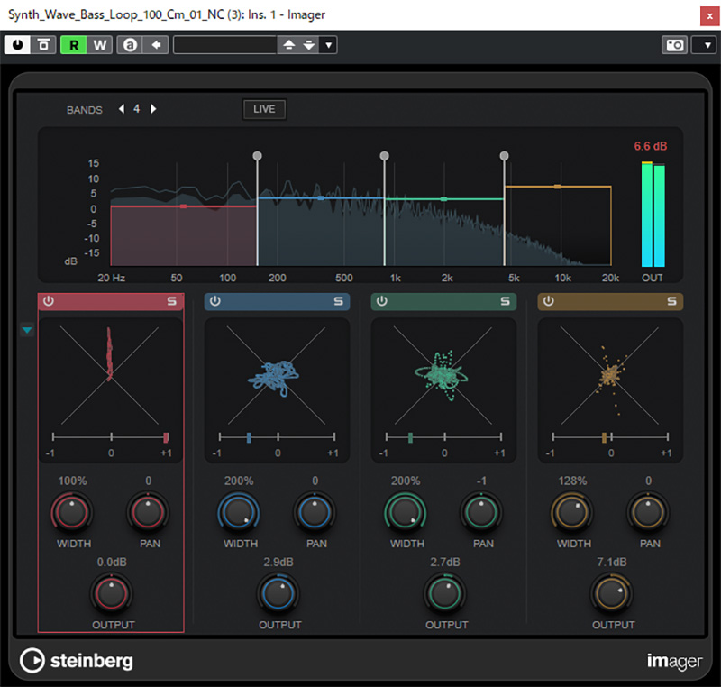Viewport: 721px width, 687px height.
Task: Click the orange band width value 128%
Action: click(572, 481)
